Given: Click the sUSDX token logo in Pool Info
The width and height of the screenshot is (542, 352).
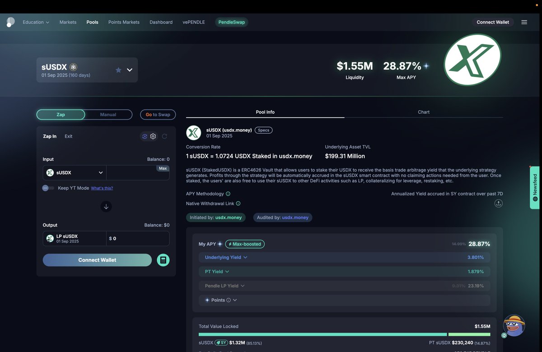Looking at the screenshot, I should pos(194,133).
